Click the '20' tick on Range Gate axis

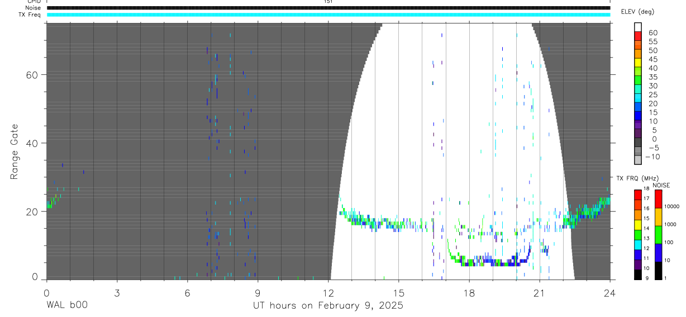[33, 212]
